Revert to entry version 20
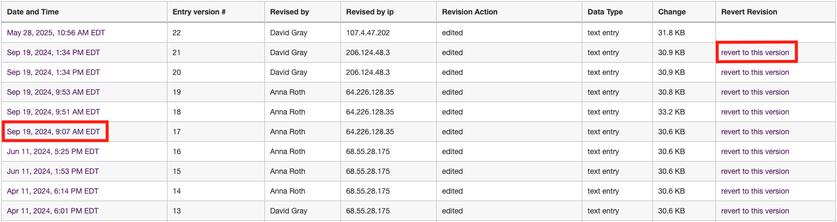Screen dimensions: 837x222 [755, 72]
